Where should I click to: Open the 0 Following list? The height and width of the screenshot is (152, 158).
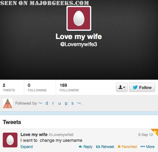37,88
